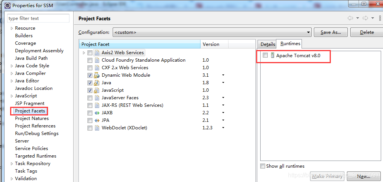Image resolution: width=383 pixels, height=182 pixels.
Task: Click the JAX-RS facet document icon
Action: (x=97, y=105)
